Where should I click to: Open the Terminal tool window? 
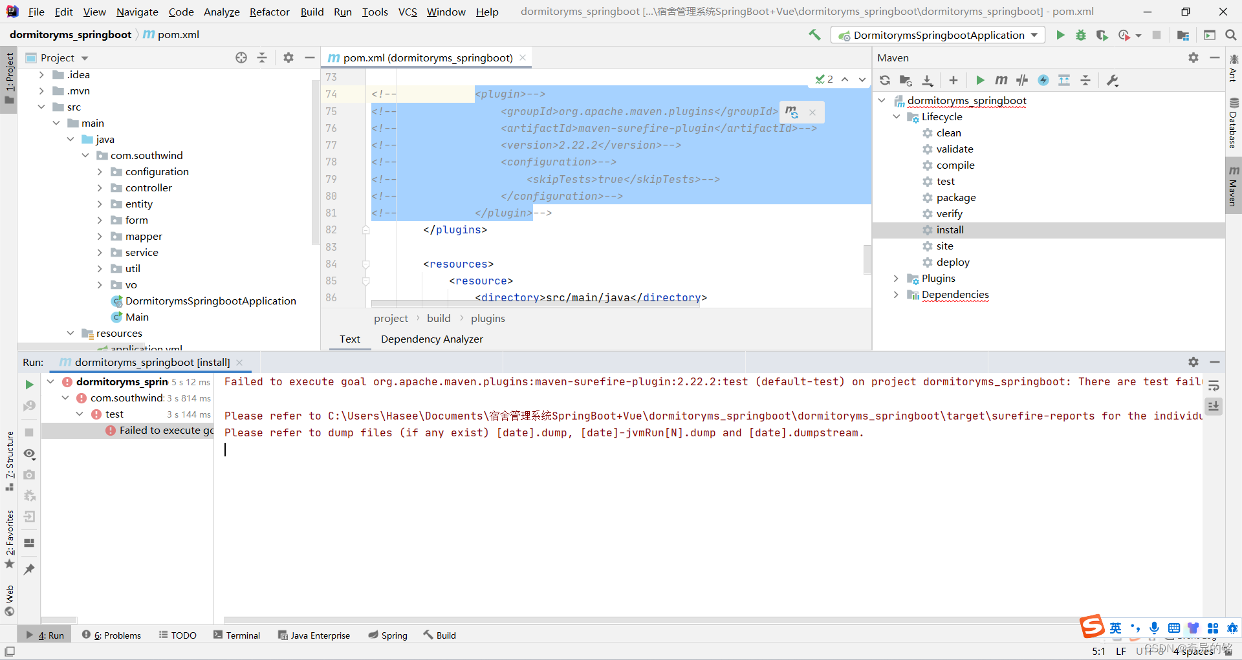click(x=237, y=635)
